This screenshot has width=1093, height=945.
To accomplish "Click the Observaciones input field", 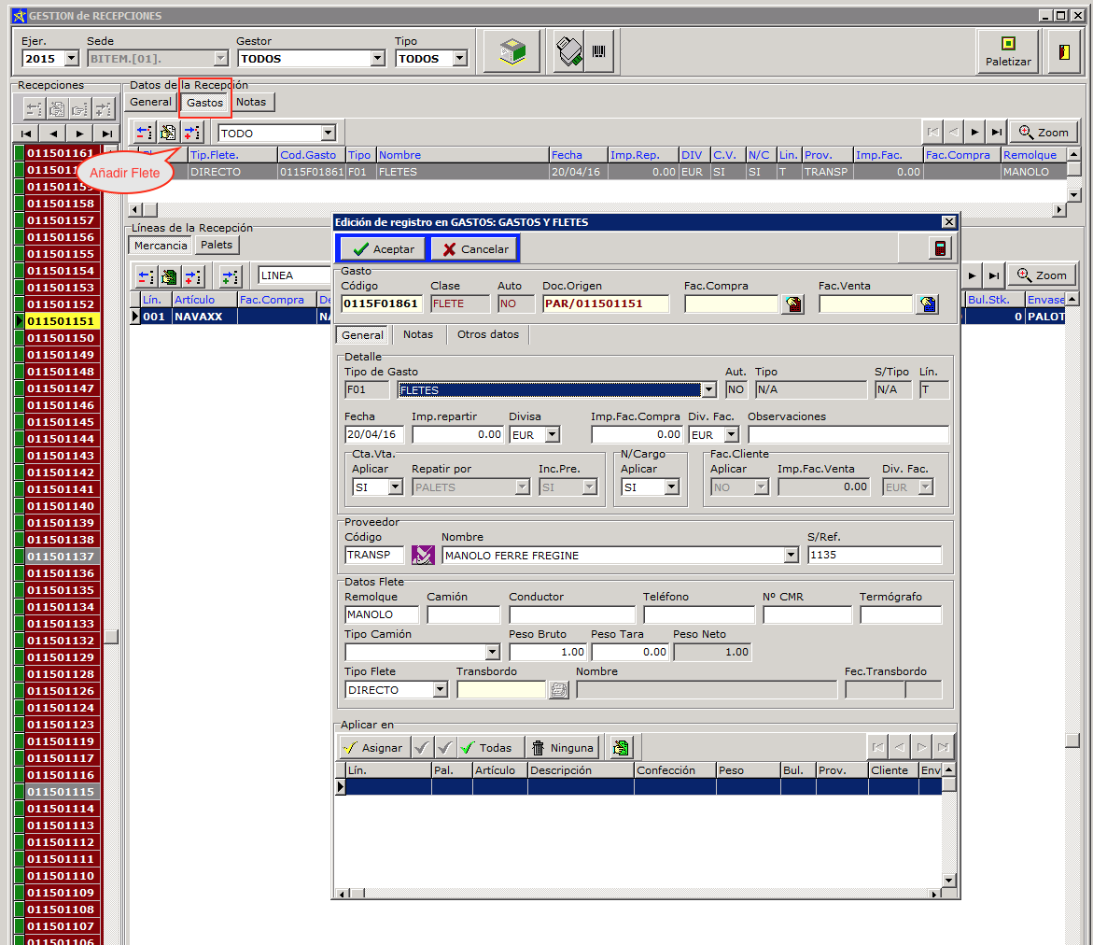I will 848,434.
